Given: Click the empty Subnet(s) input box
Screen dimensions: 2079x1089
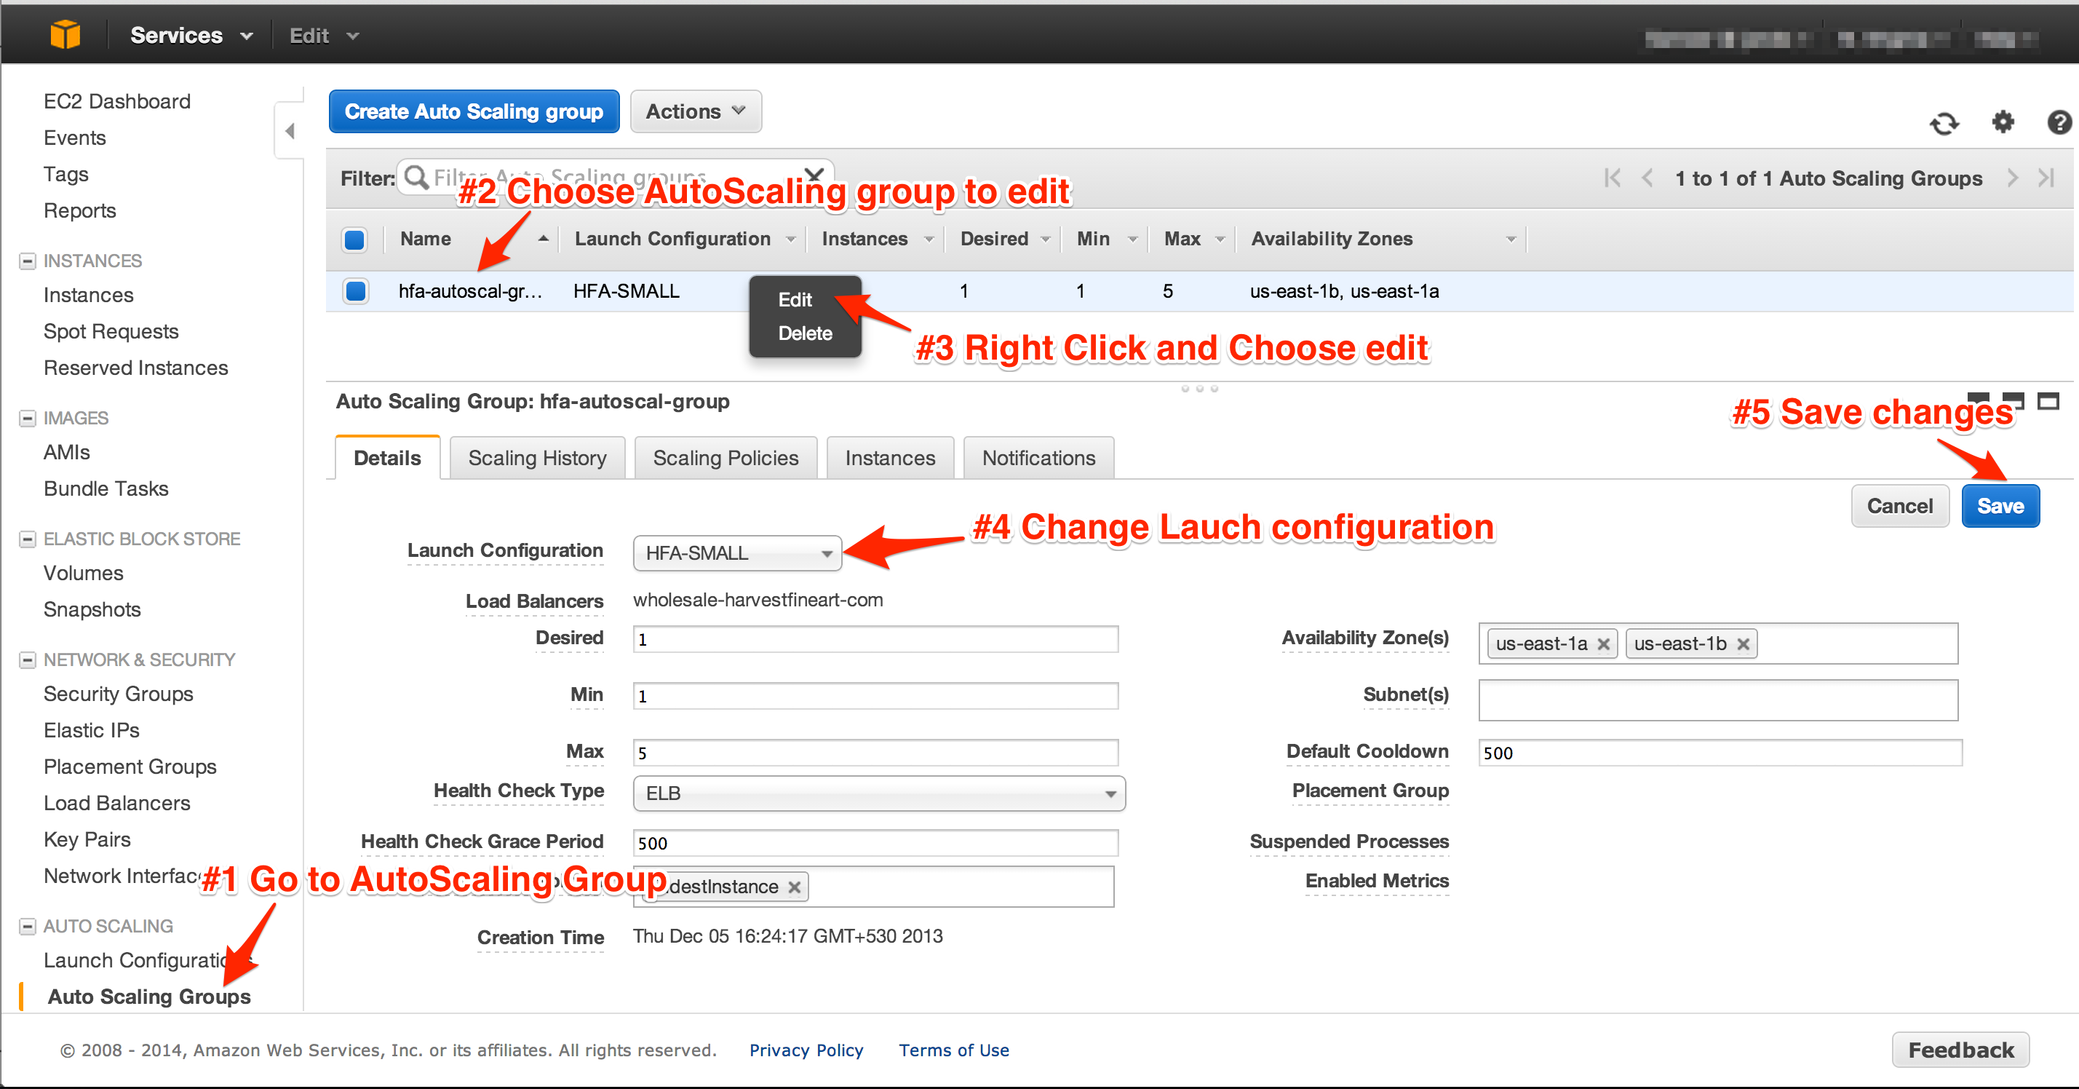Looking at the screenshot, I should pyautogui.click(x=1718, y=700).
